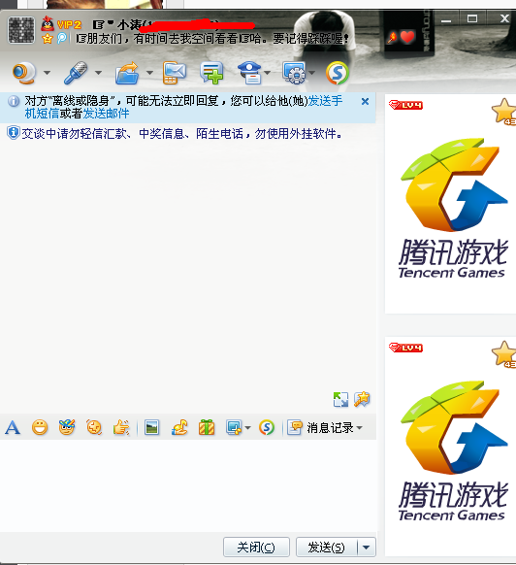Click the LV4 badge on lower panel
The height and width of the screenshot is (565, 516).
pyautogui.click(x=405, y=348)
